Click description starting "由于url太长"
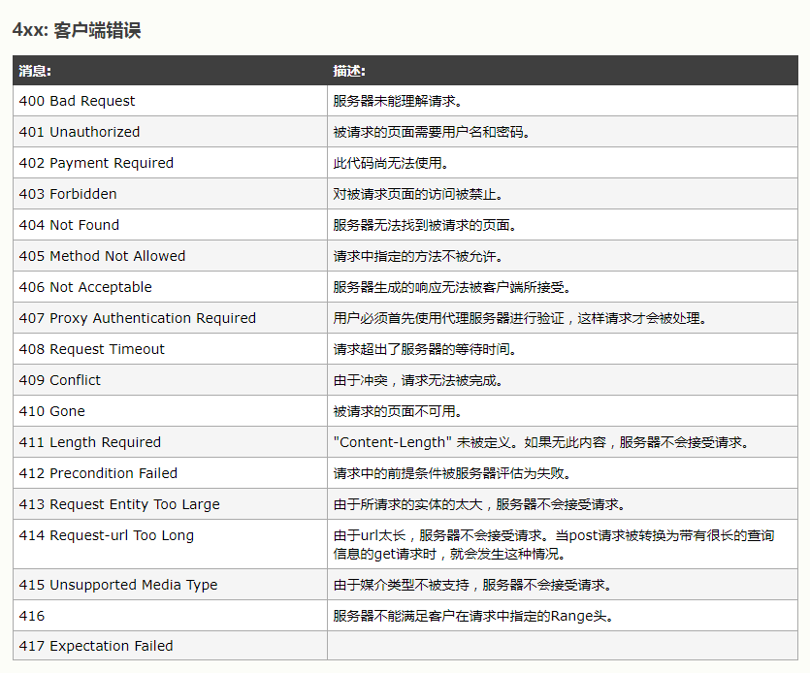 point(554,544)
